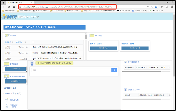Click the page URL in the address bar

(67, 7)
